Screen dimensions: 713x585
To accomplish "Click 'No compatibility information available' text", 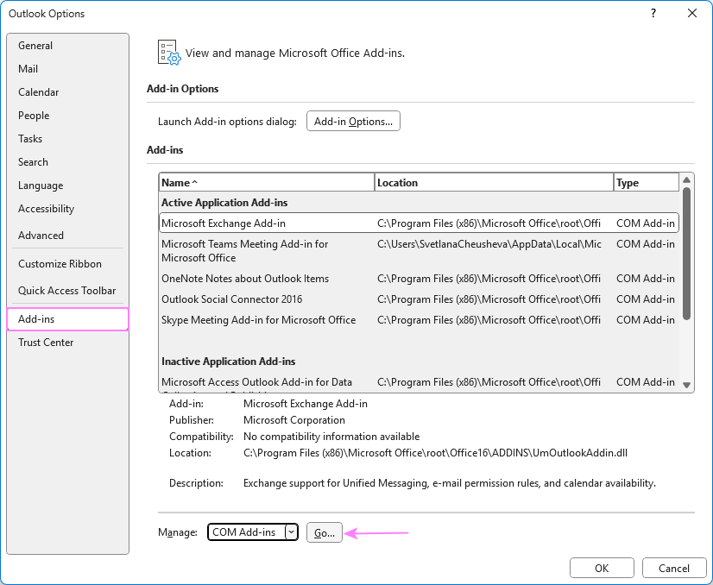I will [x=331, y=437].
